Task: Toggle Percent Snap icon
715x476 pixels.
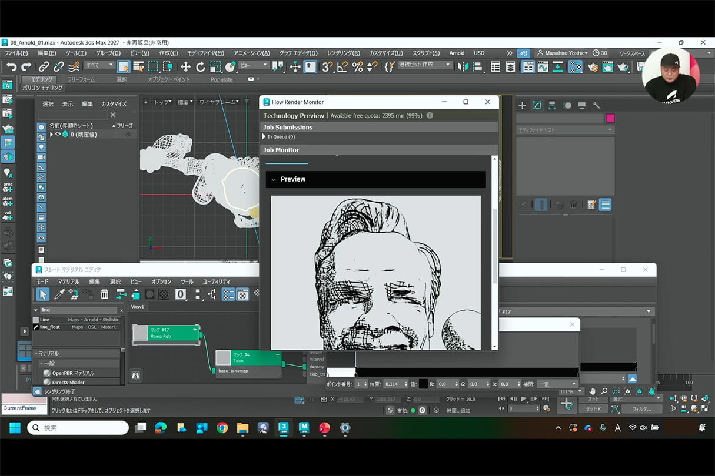Action: (357, 66)
